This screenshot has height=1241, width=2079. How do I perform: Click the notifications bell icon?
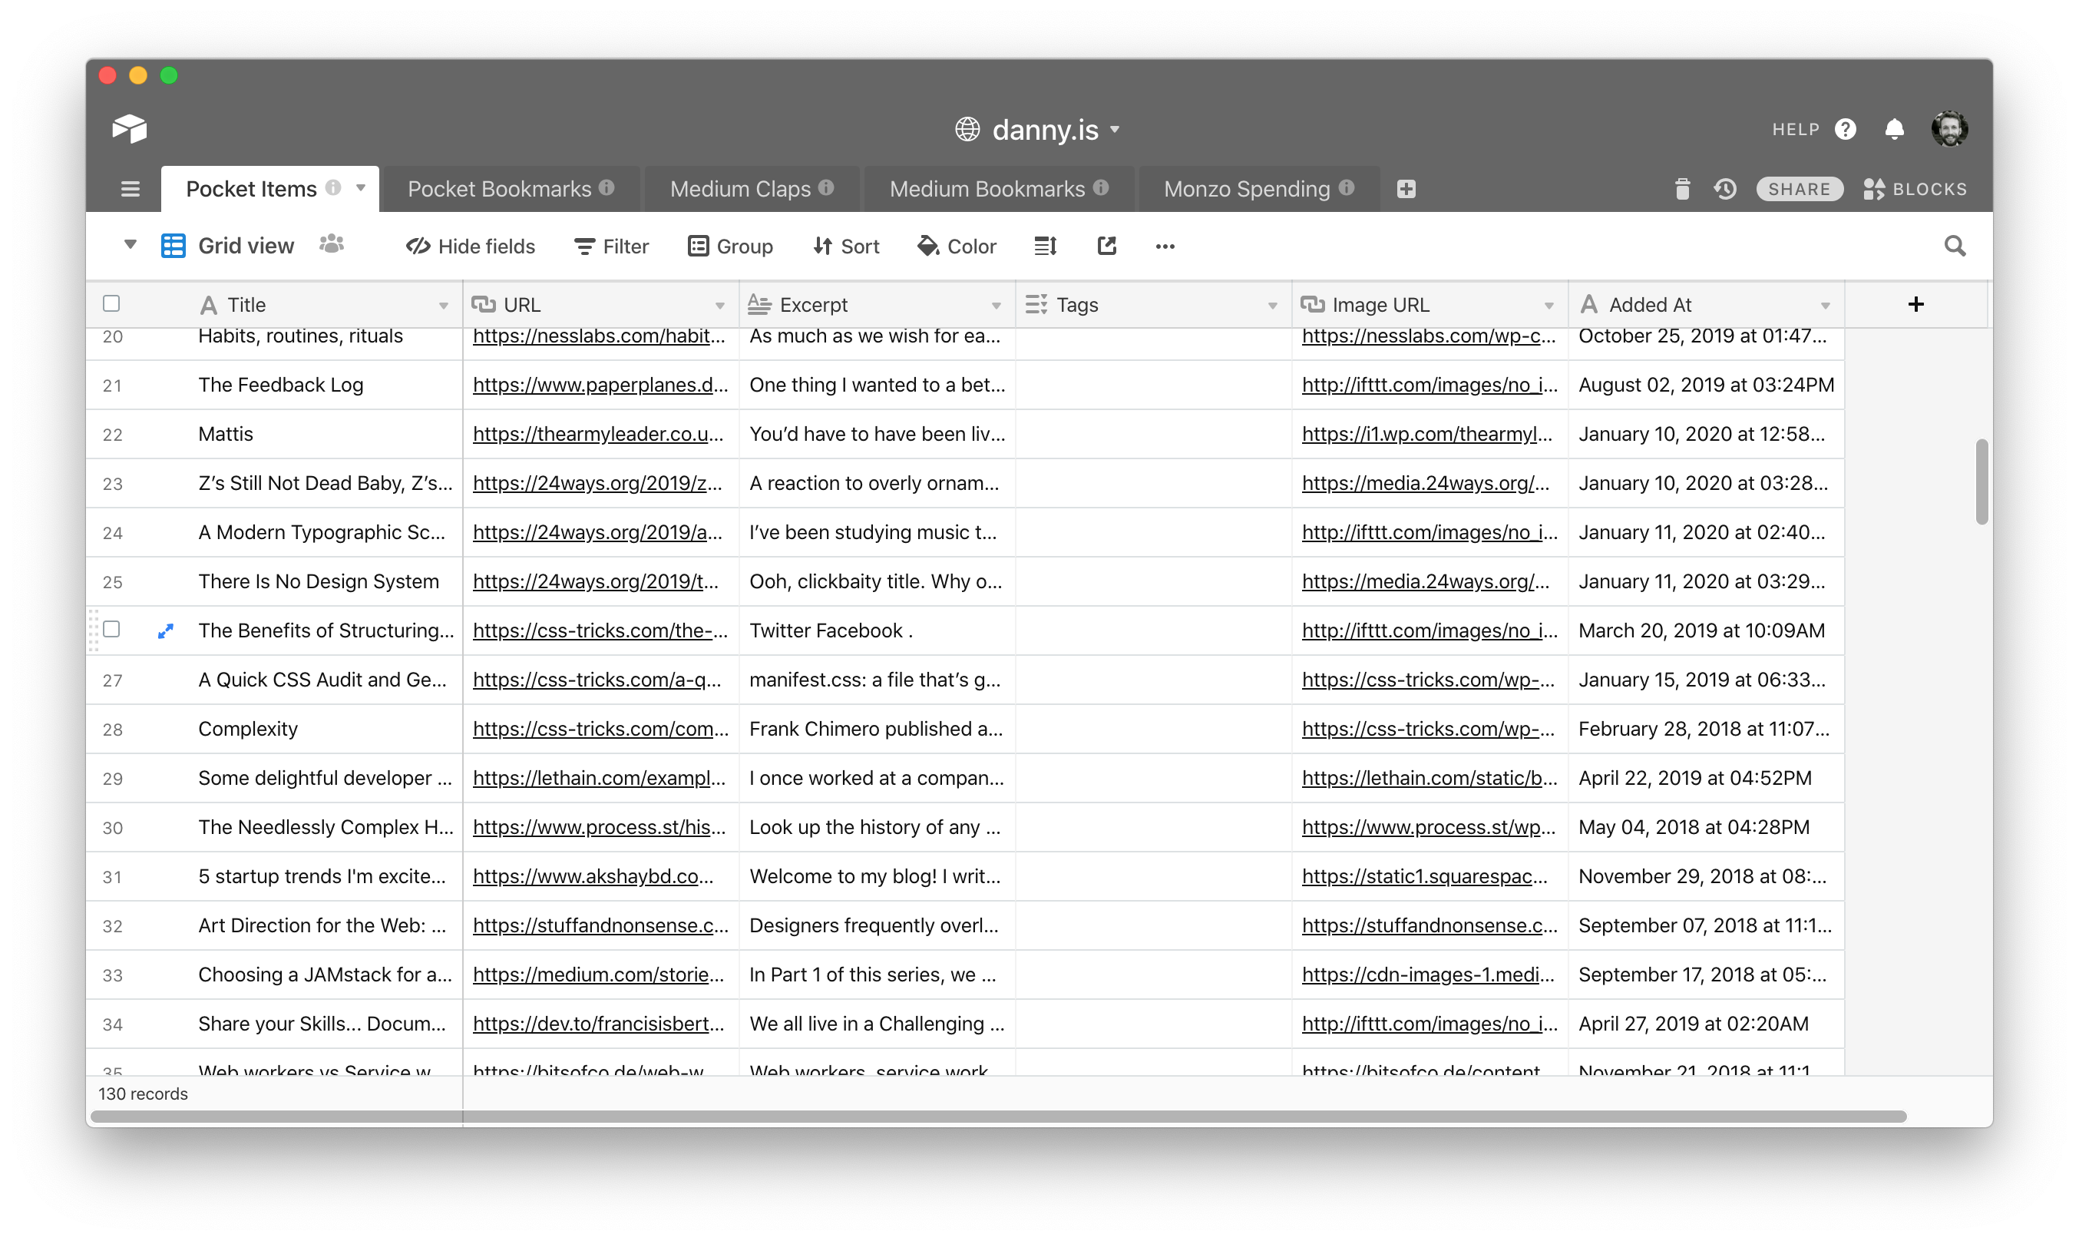coord(1894,130)
